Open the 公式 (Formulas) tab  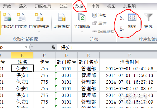[x=63, y=6]
